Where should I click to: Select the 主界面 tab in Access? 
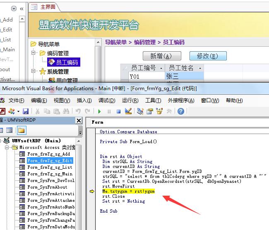pyautogui.click(x=44, y=7)
